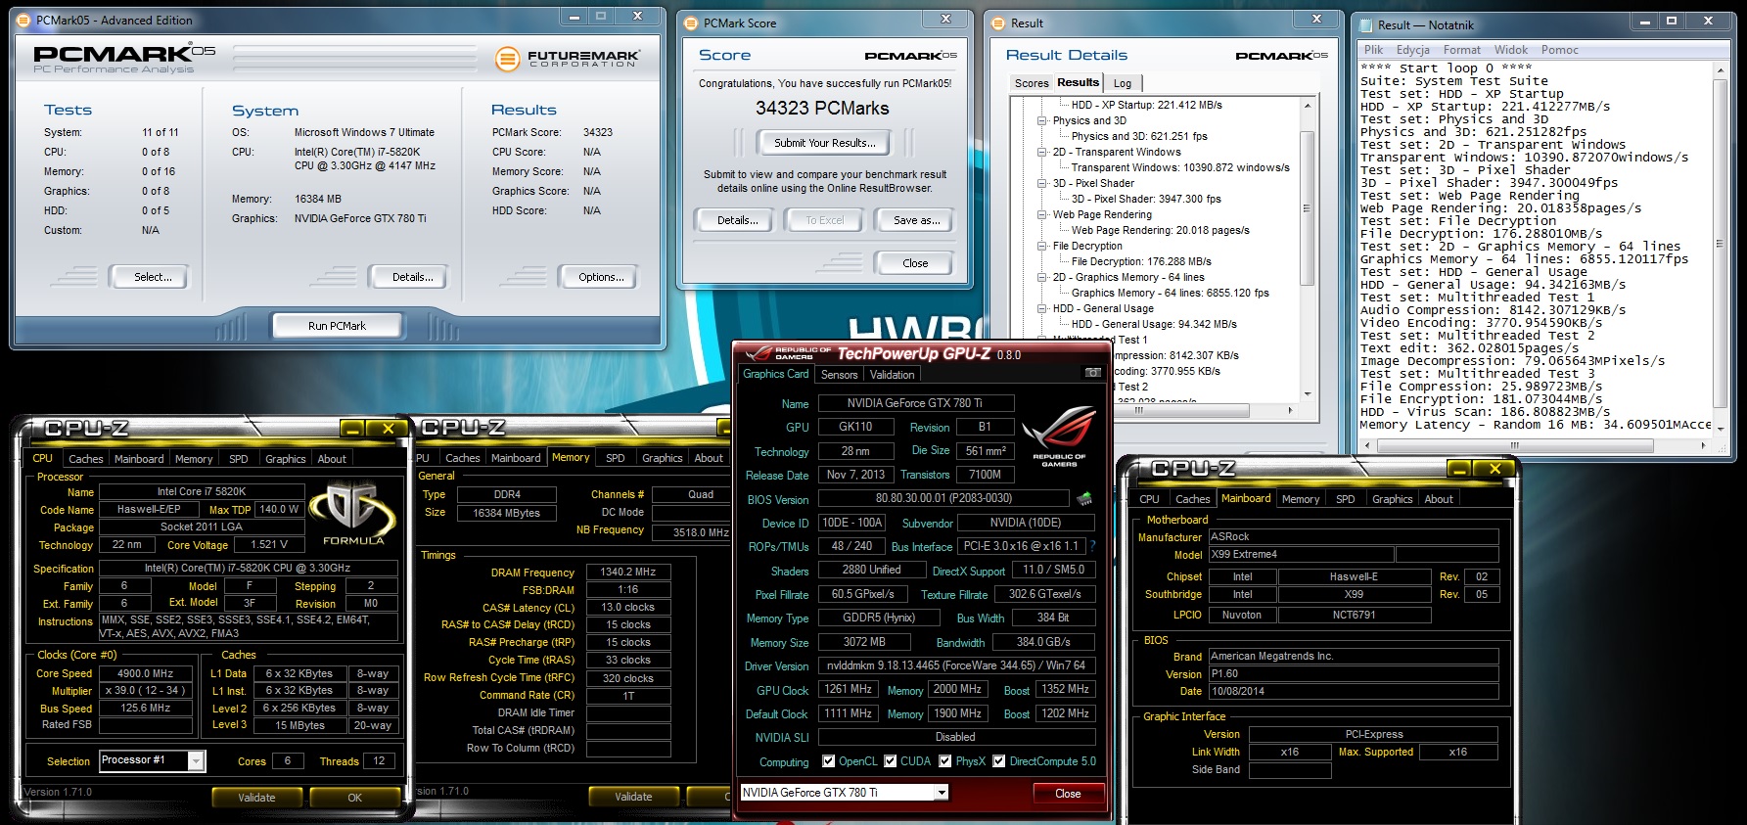This screenshot has height=825, width=1747.
Task: Open the Log tab in Result Details
Action: click(x=1123, y=83)
